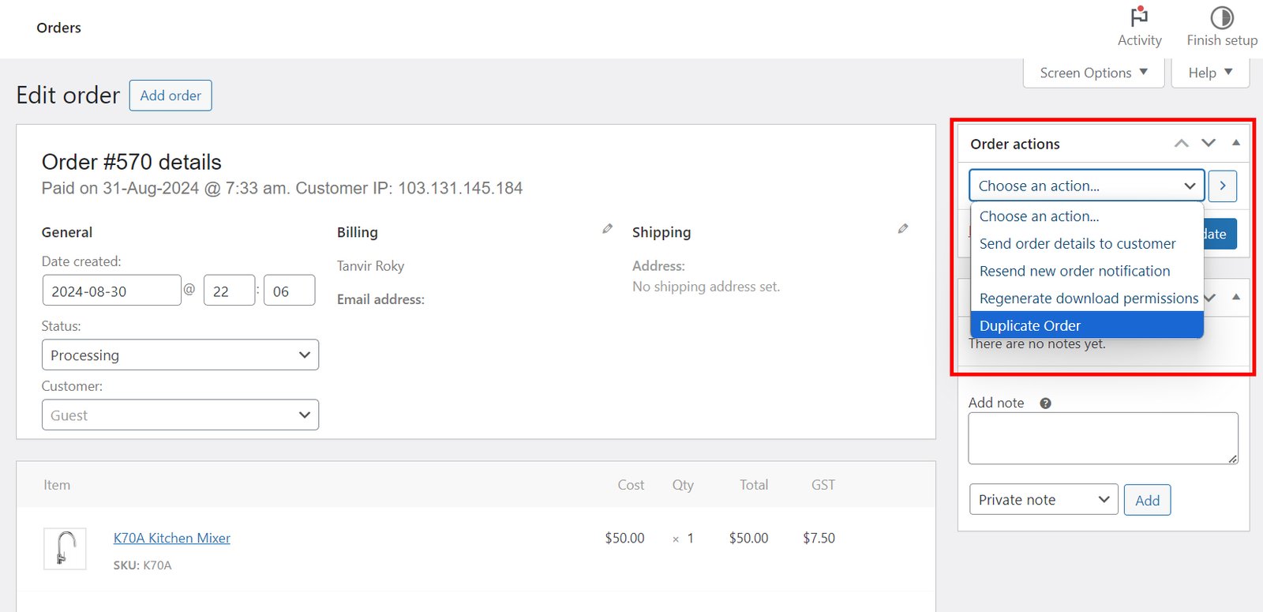Select Resend new order notification

[x=1087, y=271]
